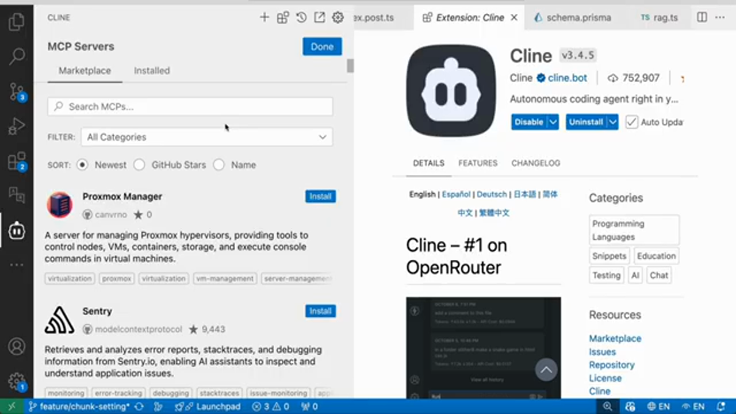
Task: Install the Proxmox Manager server
Action: 320,196
